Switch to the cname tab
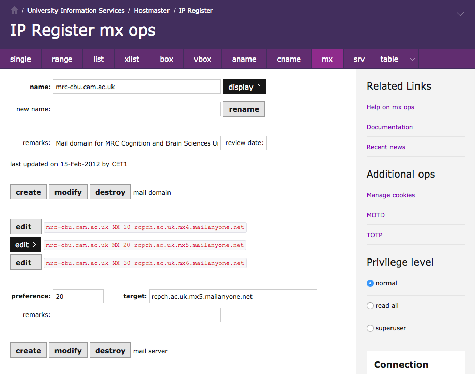The width and height of the screenshot is (475, 374). point(289,59)
